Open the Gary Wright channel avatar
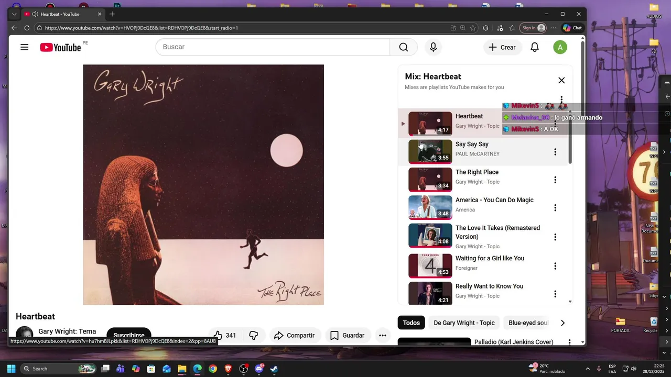The image size is (671, 377). pos(24,335)
